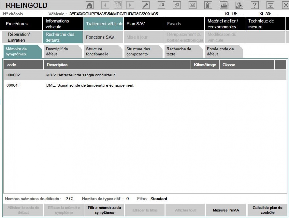Click DME: Signal sonde de température échappement
Image resolution: width=289 pixels, height=218 pixels.
pyautogui.click(x=90, y=85)
